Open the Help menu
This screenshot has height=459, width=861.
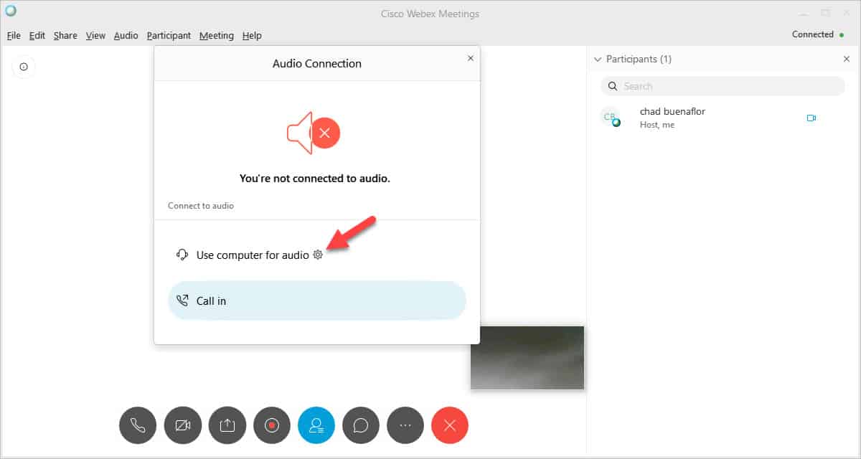pyautogui.click(x=252, y=35)
